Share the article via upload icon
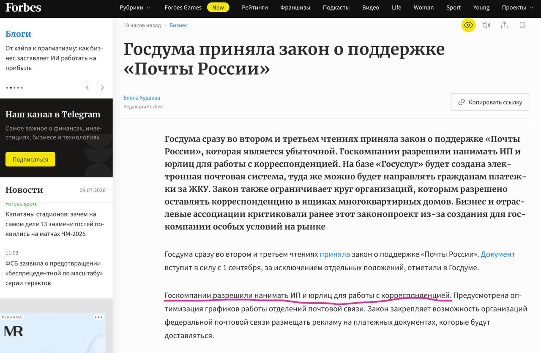The width and height of the screenshot is (541, 353). (x=504, y=25)
